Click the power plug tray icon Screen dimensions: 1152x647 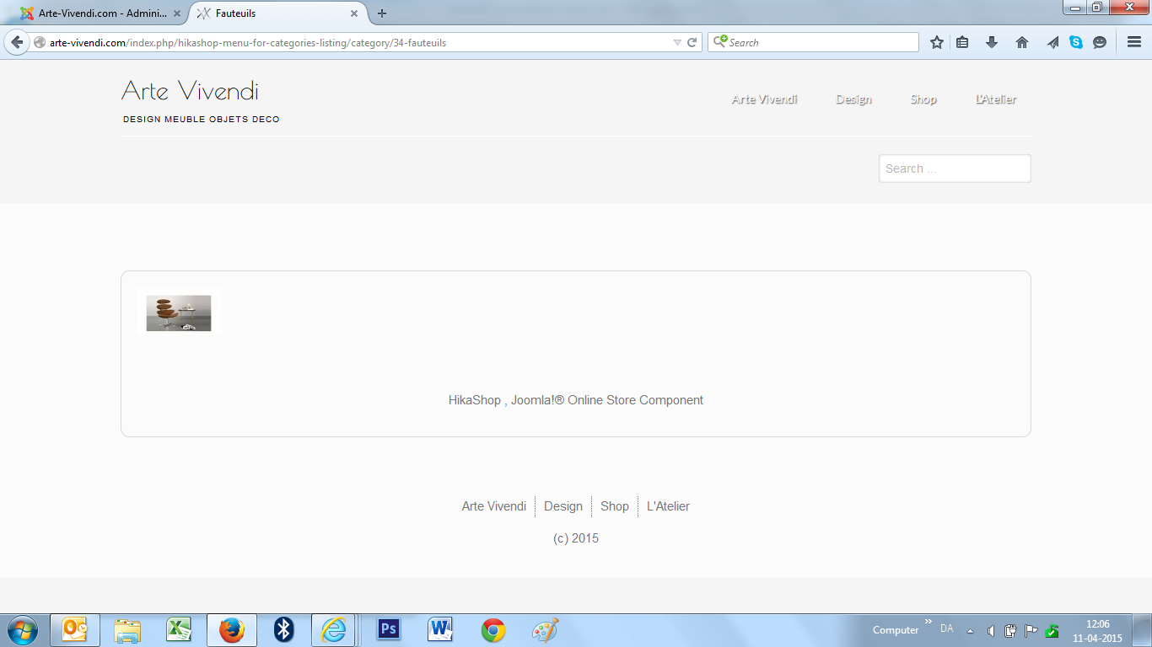(x=1010, y=630)
